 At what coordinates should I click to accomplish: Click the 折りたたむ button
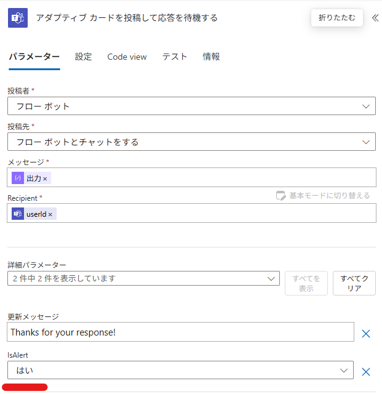[x=337, y=18]
